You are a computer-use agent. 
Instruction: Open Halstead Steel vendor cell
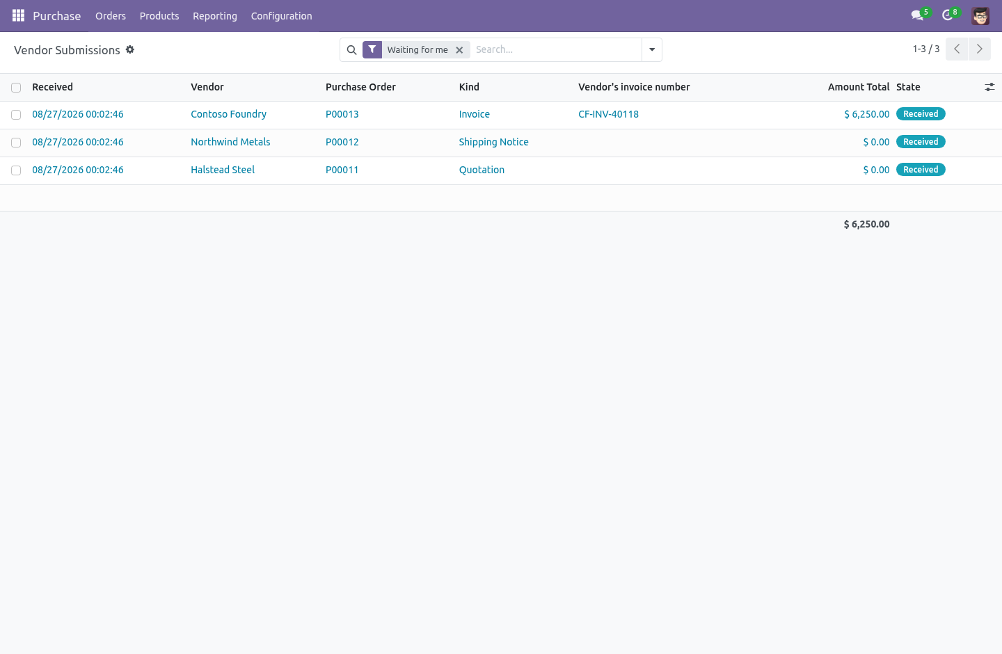[x=223, y=170]
